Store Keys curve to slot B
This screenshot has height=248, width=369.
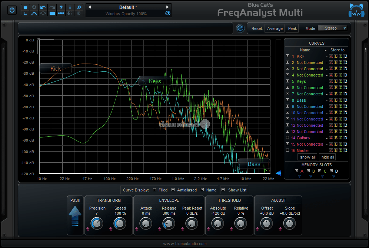click(x=336, y=81)
